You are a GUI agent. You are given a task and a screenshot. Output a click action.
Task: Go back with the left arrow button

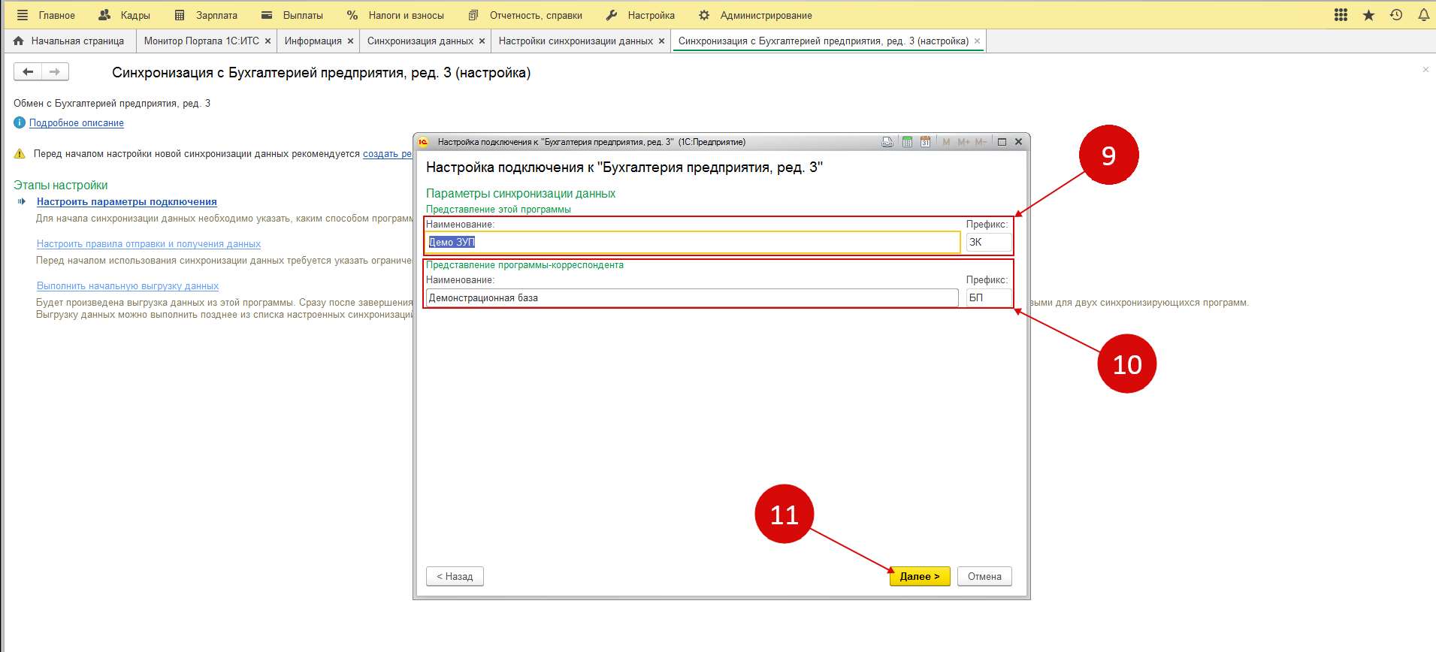pos(28,72)
